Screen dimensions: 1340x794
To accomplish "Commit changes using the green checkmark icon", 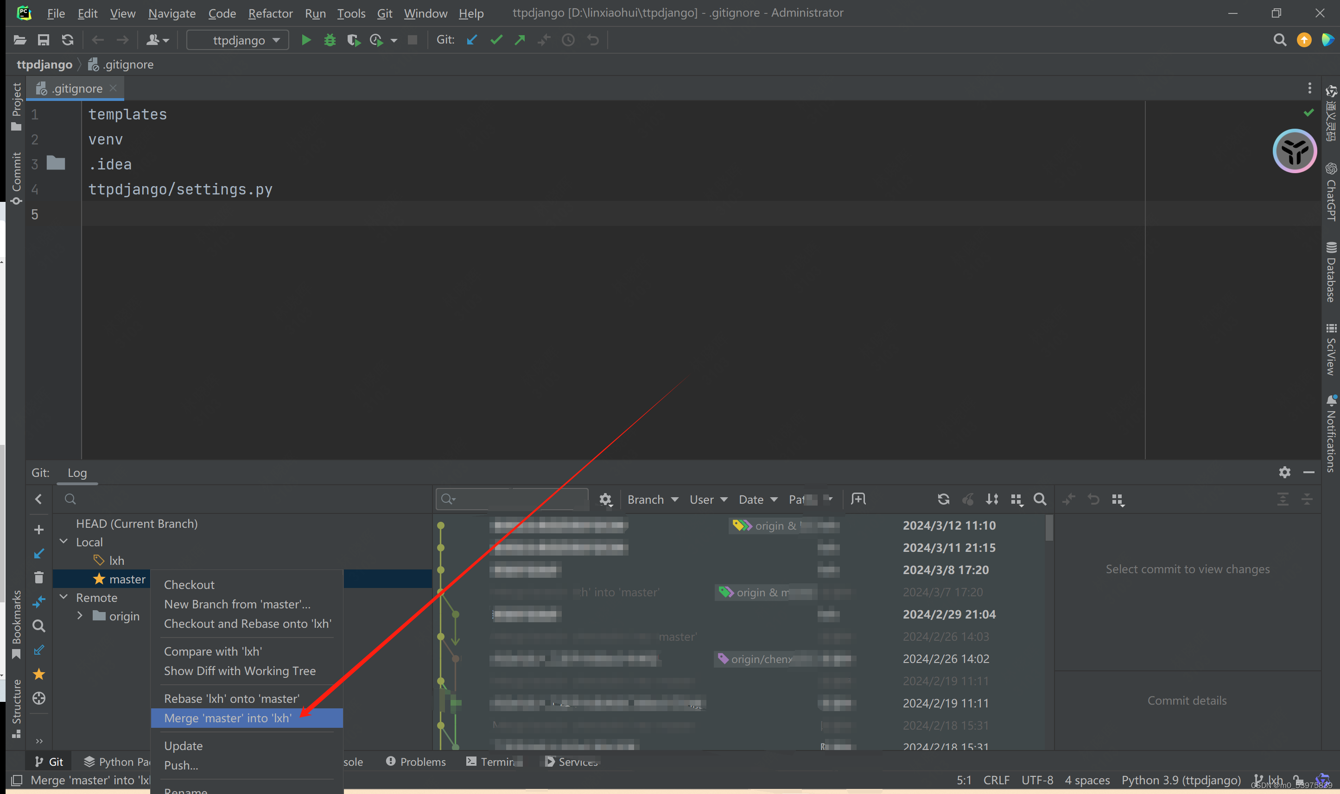I will click(x=496, y=40).
